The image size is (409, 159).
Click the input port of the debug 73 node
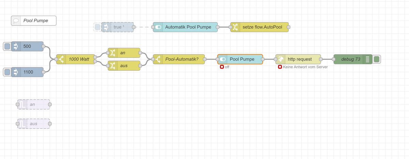(333, 59)
